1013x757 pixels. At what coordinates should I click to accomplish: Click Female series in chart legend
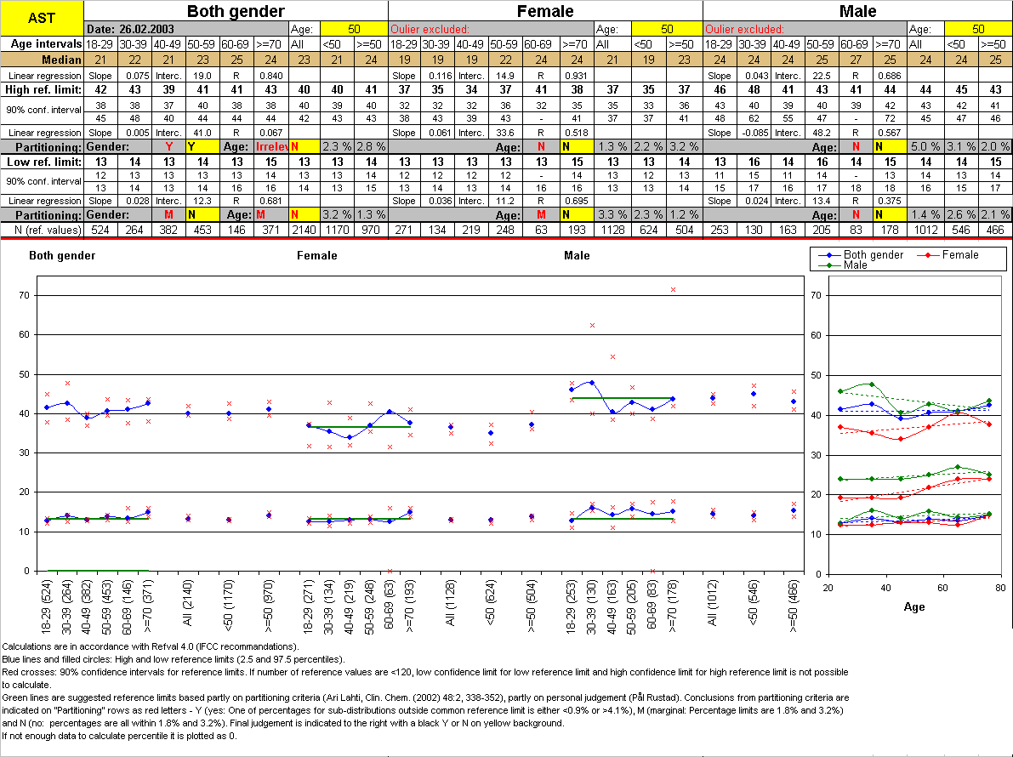[x=948, y=255]
